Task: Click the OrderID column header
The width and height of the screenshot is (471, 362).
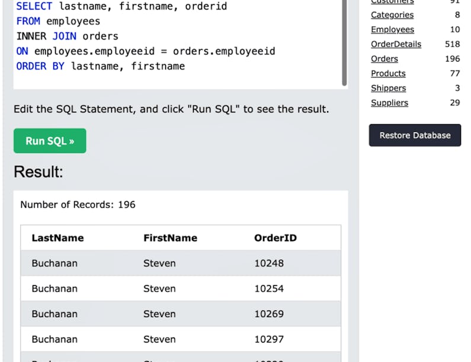Action: [x=275, y=238]
